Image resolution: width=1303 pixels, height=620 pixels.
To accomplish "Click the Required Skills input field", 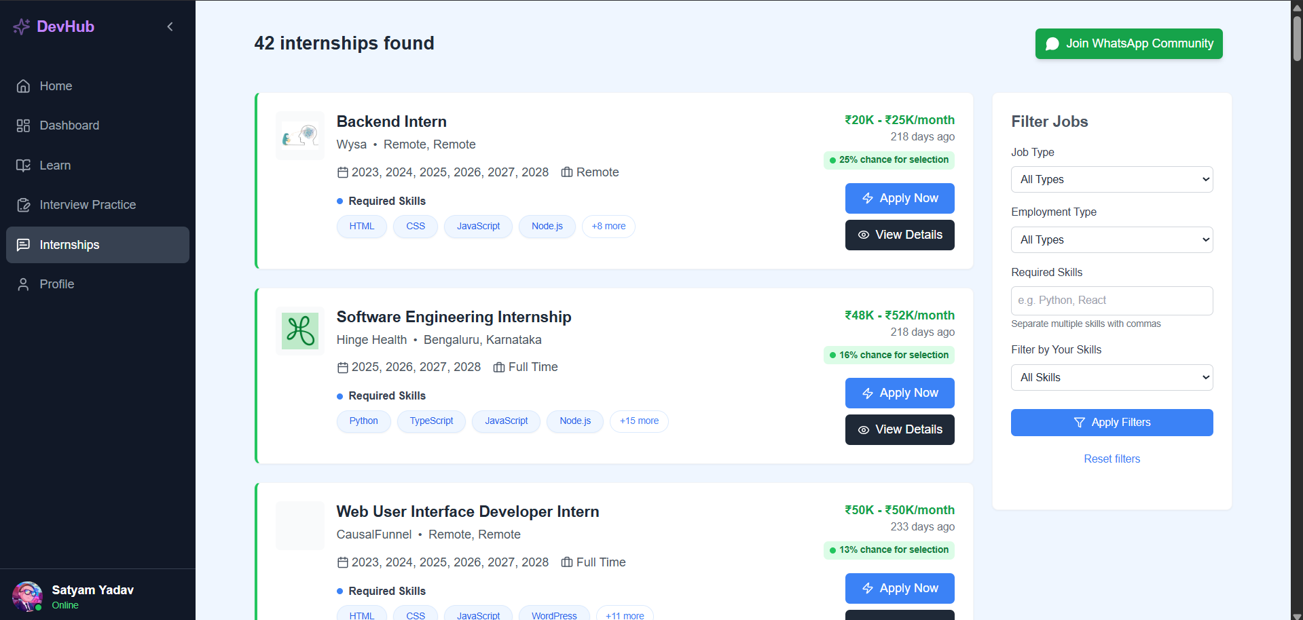I will 1111,301.
